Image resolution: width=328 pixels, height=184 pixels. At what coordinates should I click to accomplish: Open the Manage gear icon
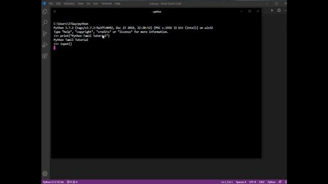click(x=45, y=174)
